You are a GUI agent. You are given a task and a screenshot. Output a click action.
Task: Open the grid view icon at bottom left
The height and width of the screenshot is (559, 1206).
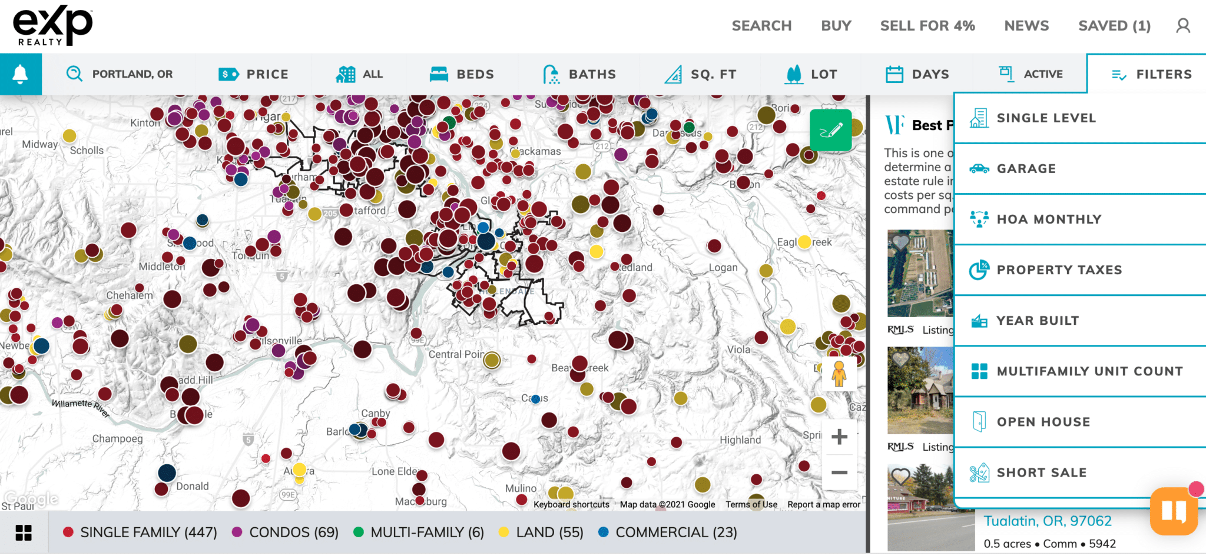pos(24,533)
